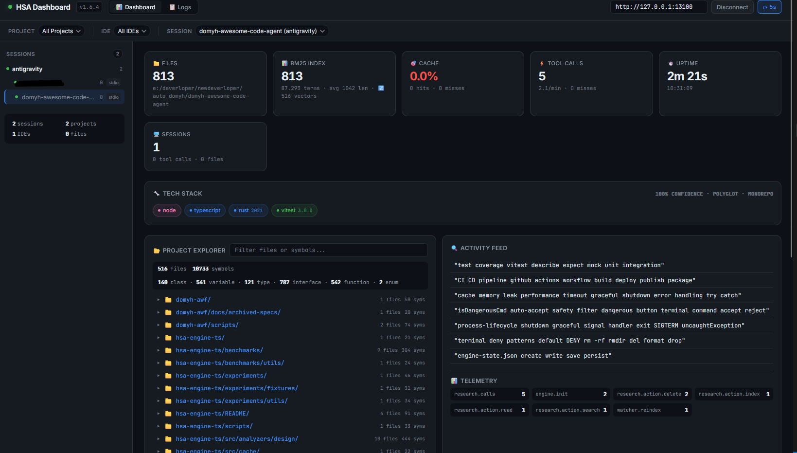Click the Sessions card monitor icon
Screen dimensions: 797x453
click(x=156, y=134)
